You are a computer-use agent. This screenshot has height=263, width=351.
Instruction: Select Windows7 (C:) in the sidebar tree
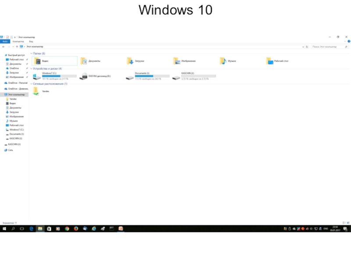tap(15, 130)
